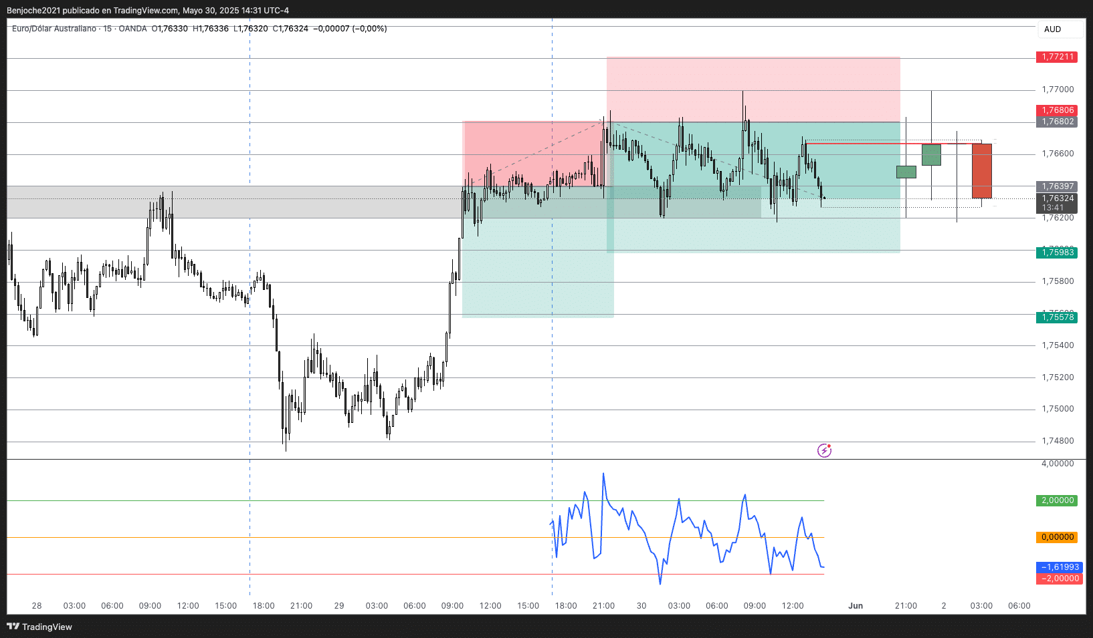Click the lightning bolt economic event icon

point(824,451)
